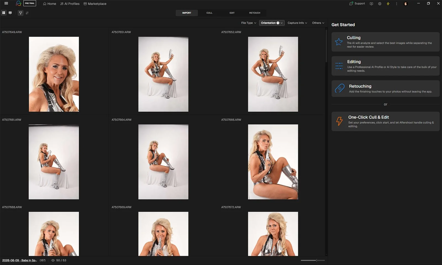Adjust the thumbnail size slider

point(313,260)
